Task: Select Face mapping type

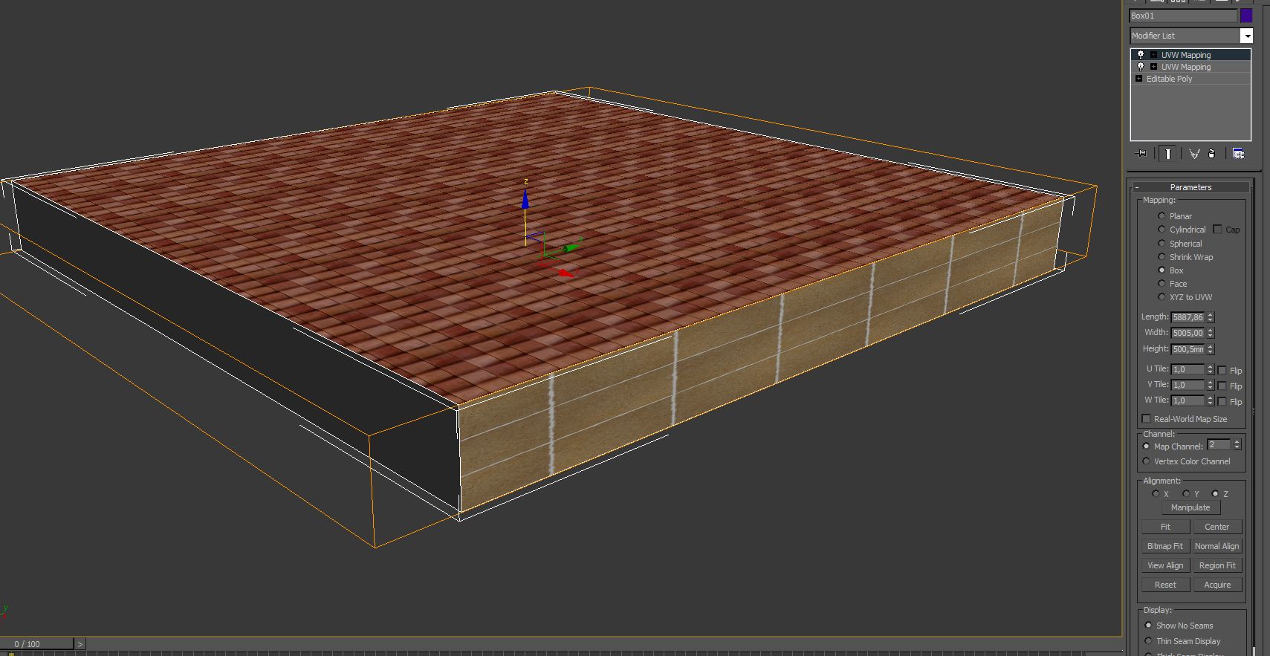Action: tap(1162, 284)
